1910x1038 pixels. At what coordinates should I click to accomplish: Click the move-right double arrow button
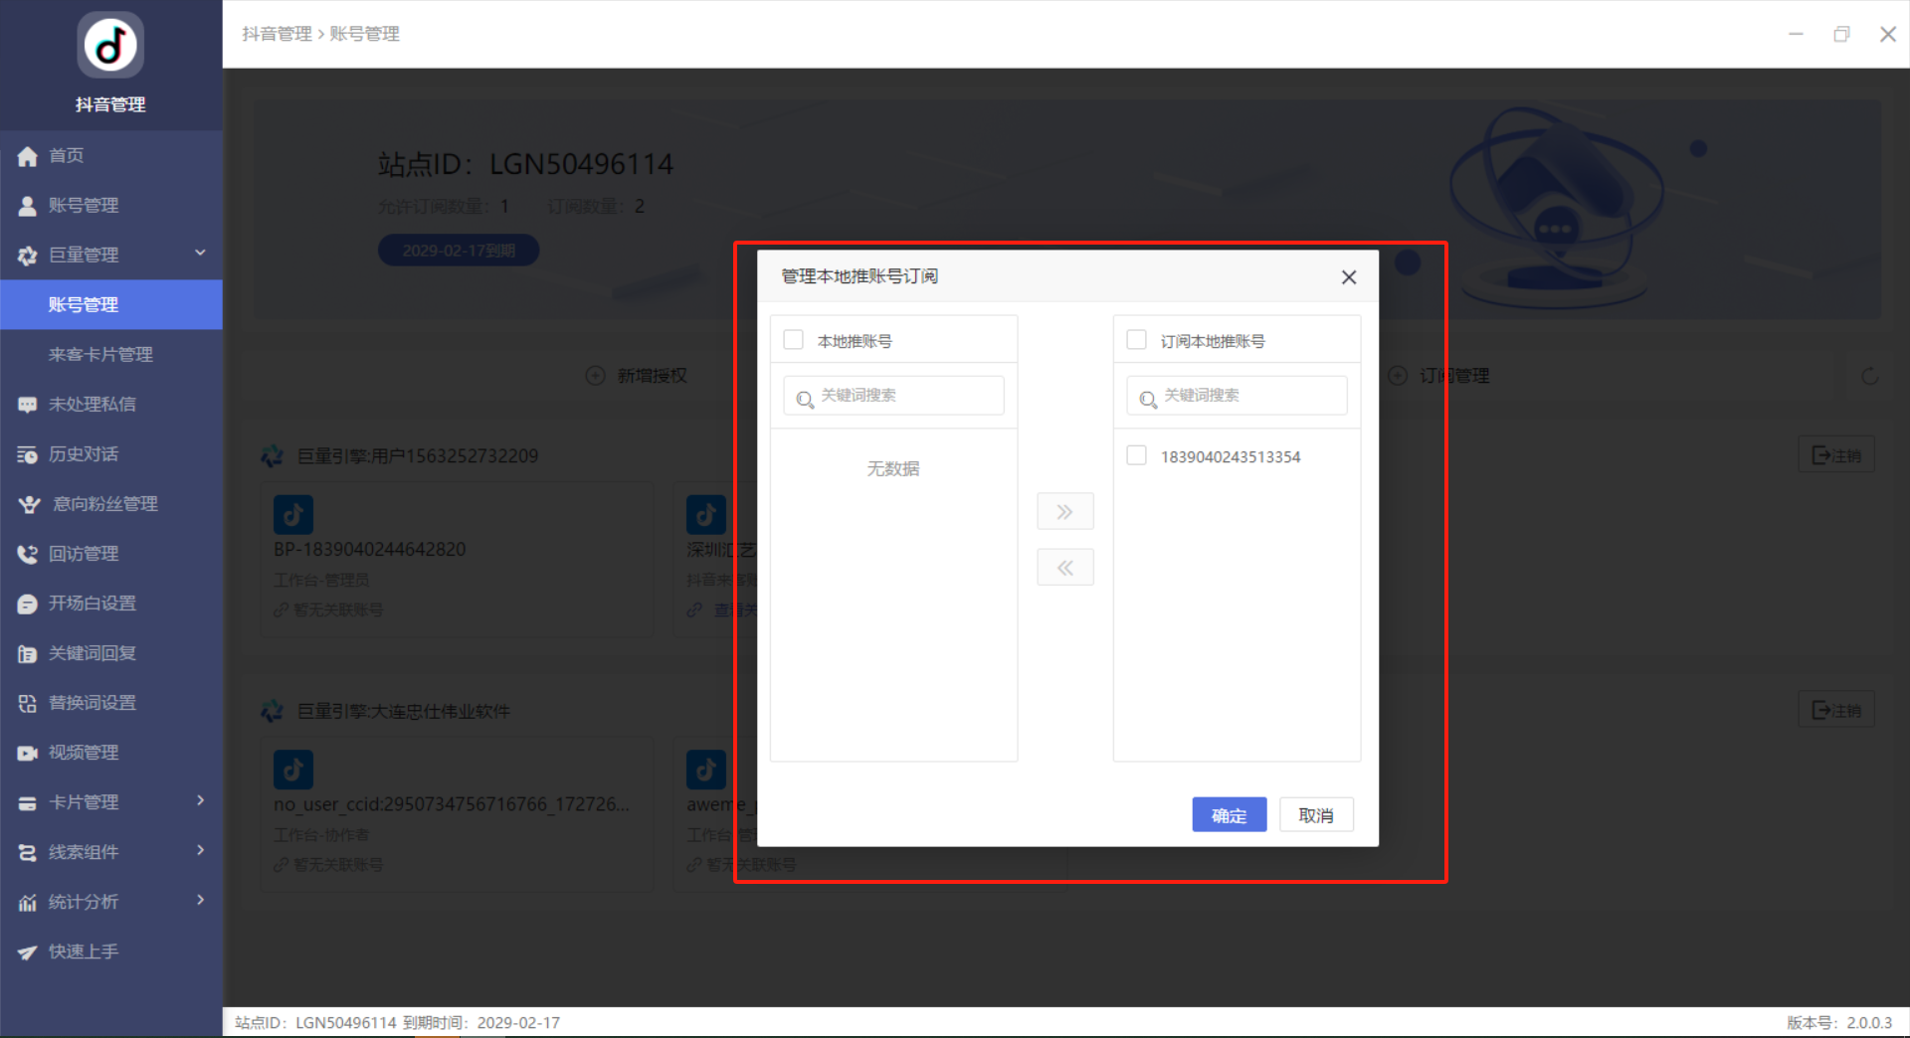point(1064,512)
